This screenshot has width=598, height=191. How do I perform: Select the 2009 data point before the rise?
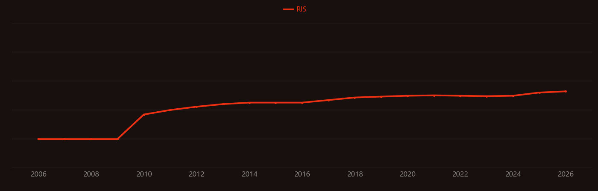click(x=117, y=139)
